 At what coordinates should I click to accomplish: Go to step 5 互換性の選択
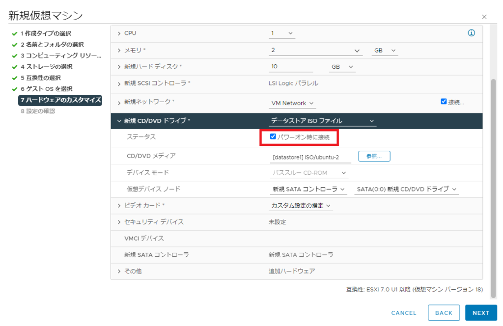tap(40, 78)
